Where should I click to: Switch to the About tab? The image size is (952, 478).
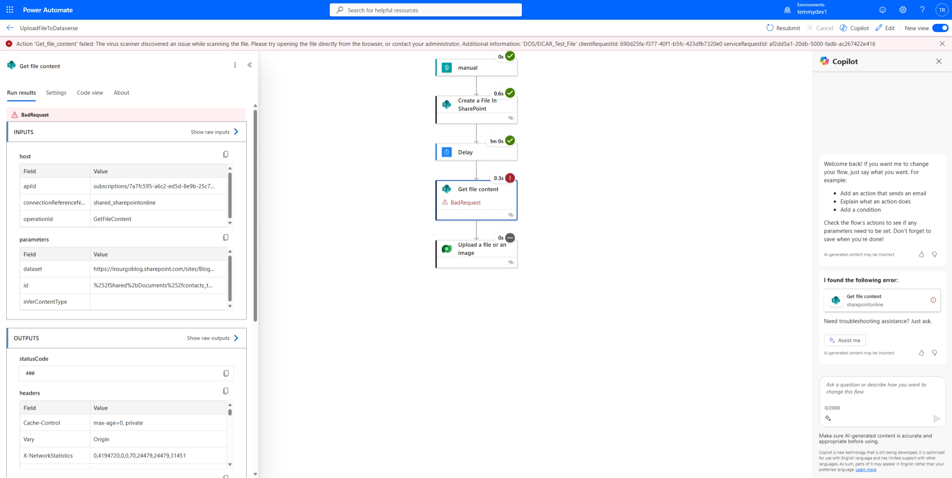coord(121,93)
